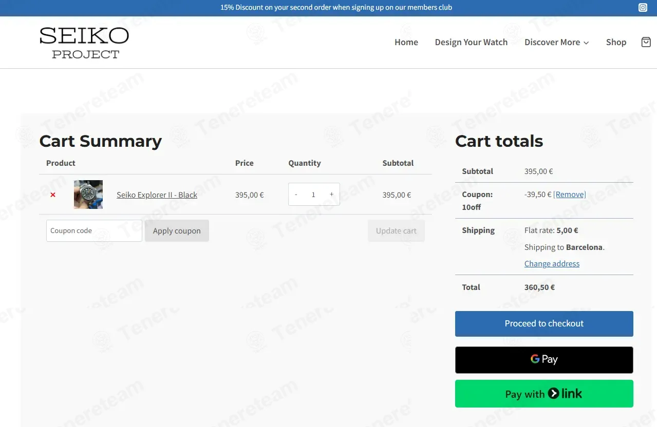
Task: Click the Shipping to Barcelona text
Action: pyautogui.click(x=565, y=247)
